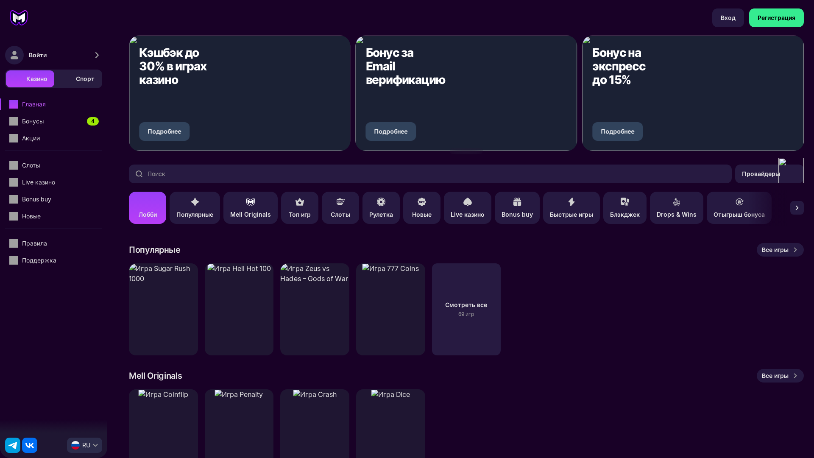Open the Penalty game
The height and width of the screenshot is (458, 814).
(x=239, y=424)
